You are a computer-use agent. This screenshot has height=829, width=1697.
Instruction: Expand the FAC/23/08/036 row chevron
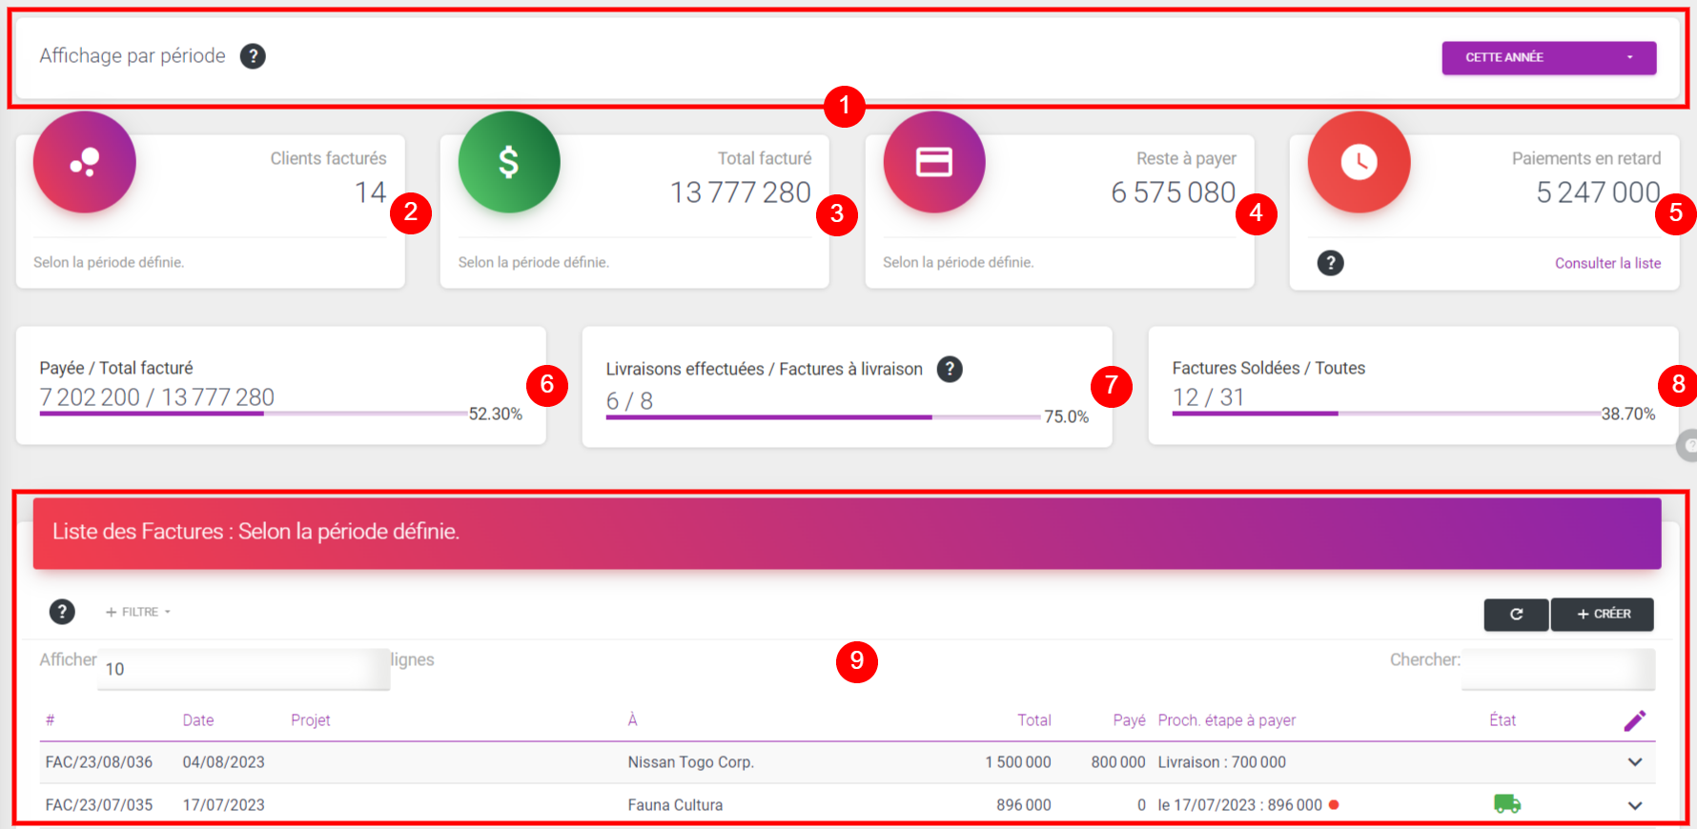(x=1635, y=762)
